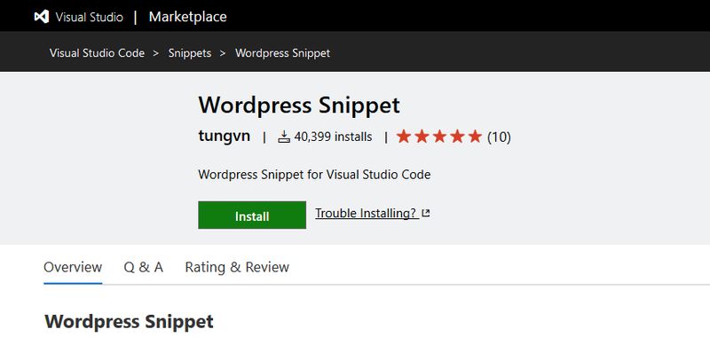
Task: Click the 40,399 installs text
Action: (x=333, y=137)
